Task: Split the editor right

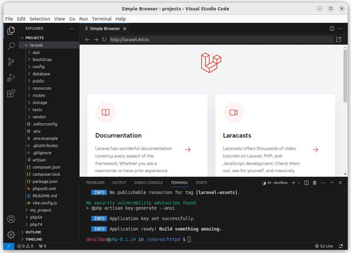Action: (332, 29)
